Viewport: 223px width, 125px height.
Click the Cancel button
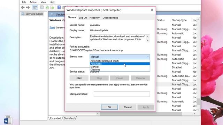point(128,107)
